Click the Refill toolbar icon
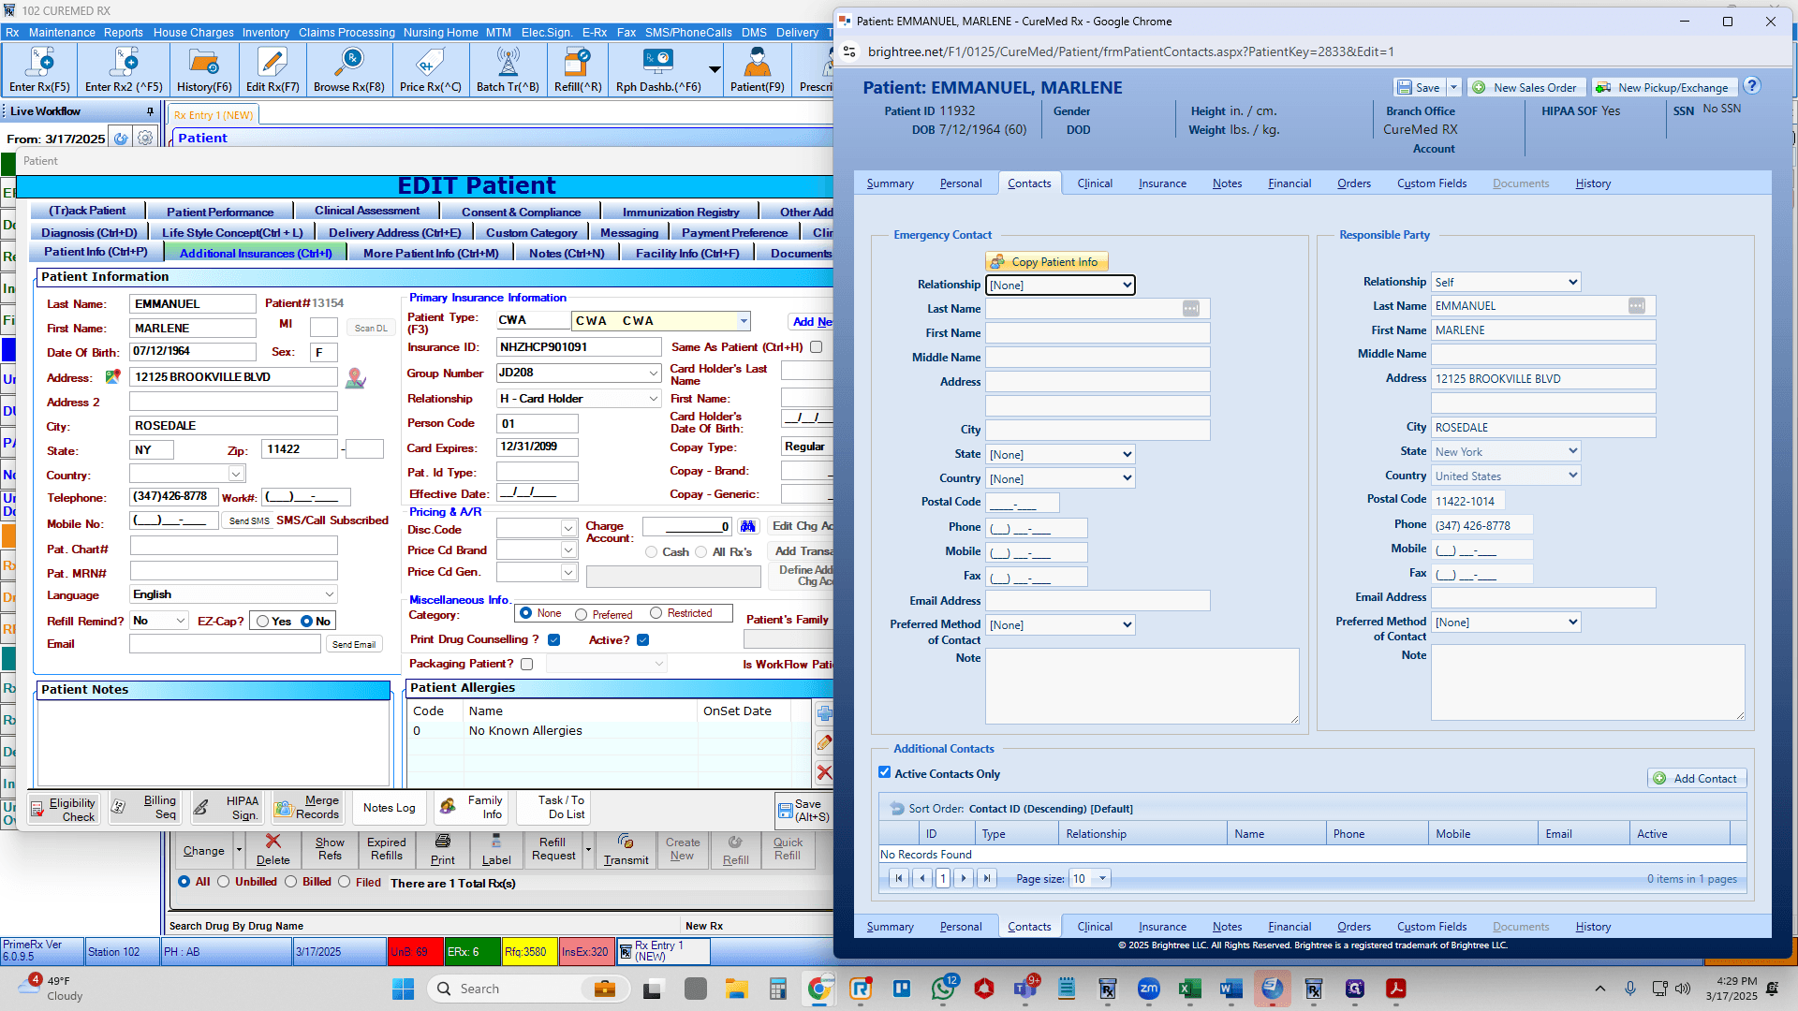 click(x=578, y=70)
